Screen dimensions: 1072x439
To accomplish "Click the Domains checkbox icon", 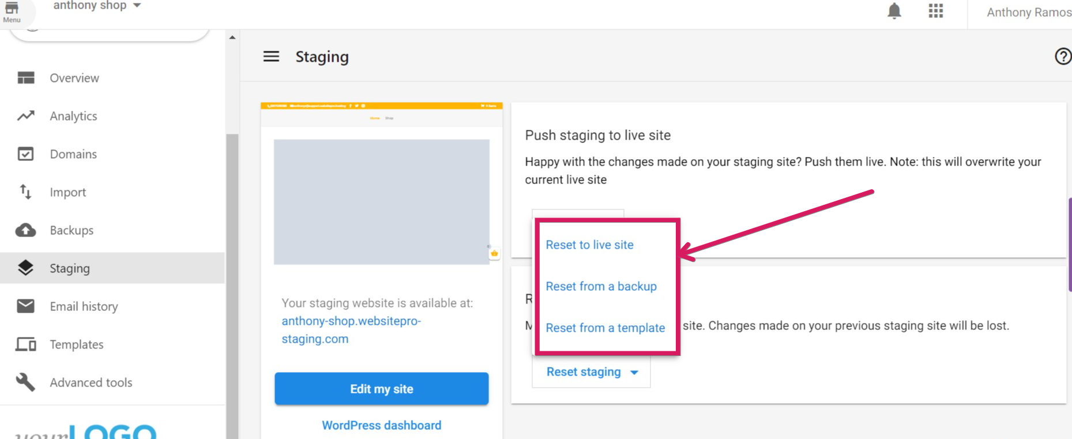I will (x=25, y=153).
